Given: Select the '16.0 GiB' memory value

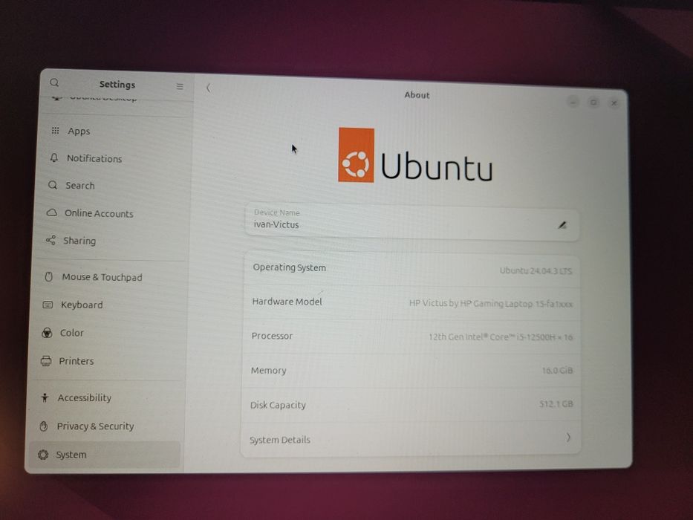Looking at the screenshot, I should pyautogui.click(x=557, y=371).
